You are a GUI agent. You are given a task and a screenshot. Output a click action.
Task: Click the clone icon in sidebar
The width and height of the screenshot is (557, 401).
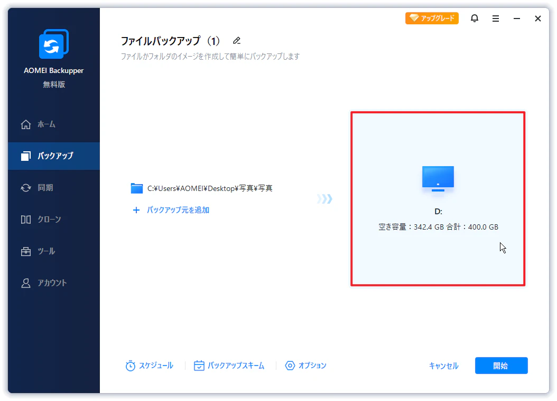[x=26, y=220]
